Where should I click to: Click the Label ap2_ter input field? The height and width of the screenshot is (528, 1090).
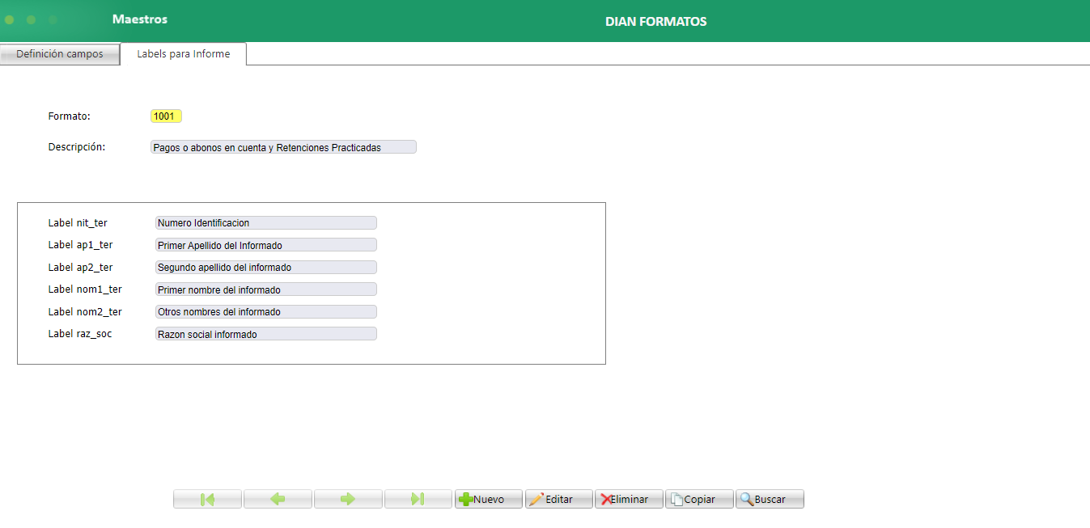pyautogui.click(x=266, y=267)
